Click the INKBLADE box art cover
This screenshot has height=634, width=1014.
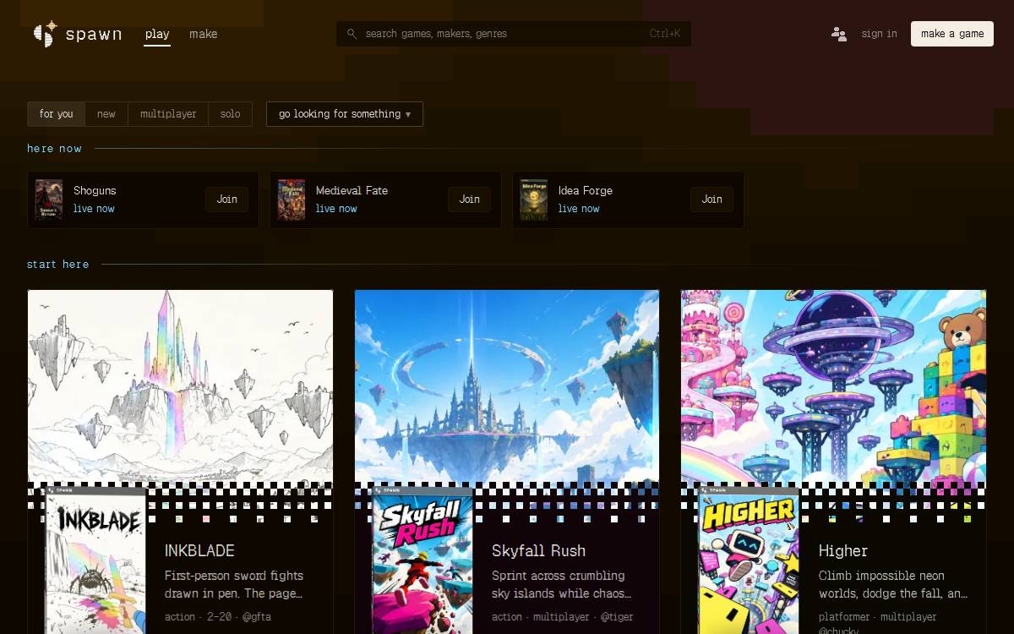point(95,560)
